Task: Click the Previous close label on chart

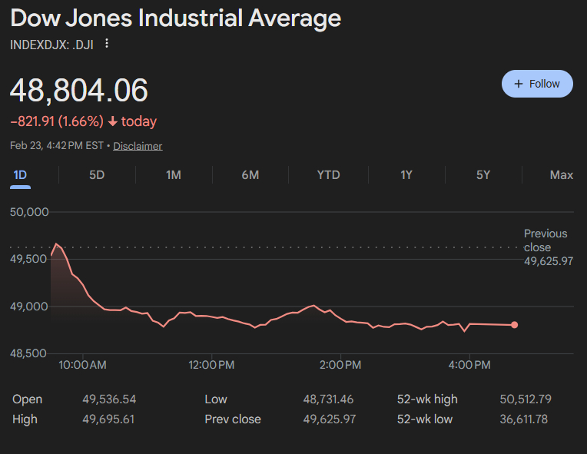Action: [546, 240]
